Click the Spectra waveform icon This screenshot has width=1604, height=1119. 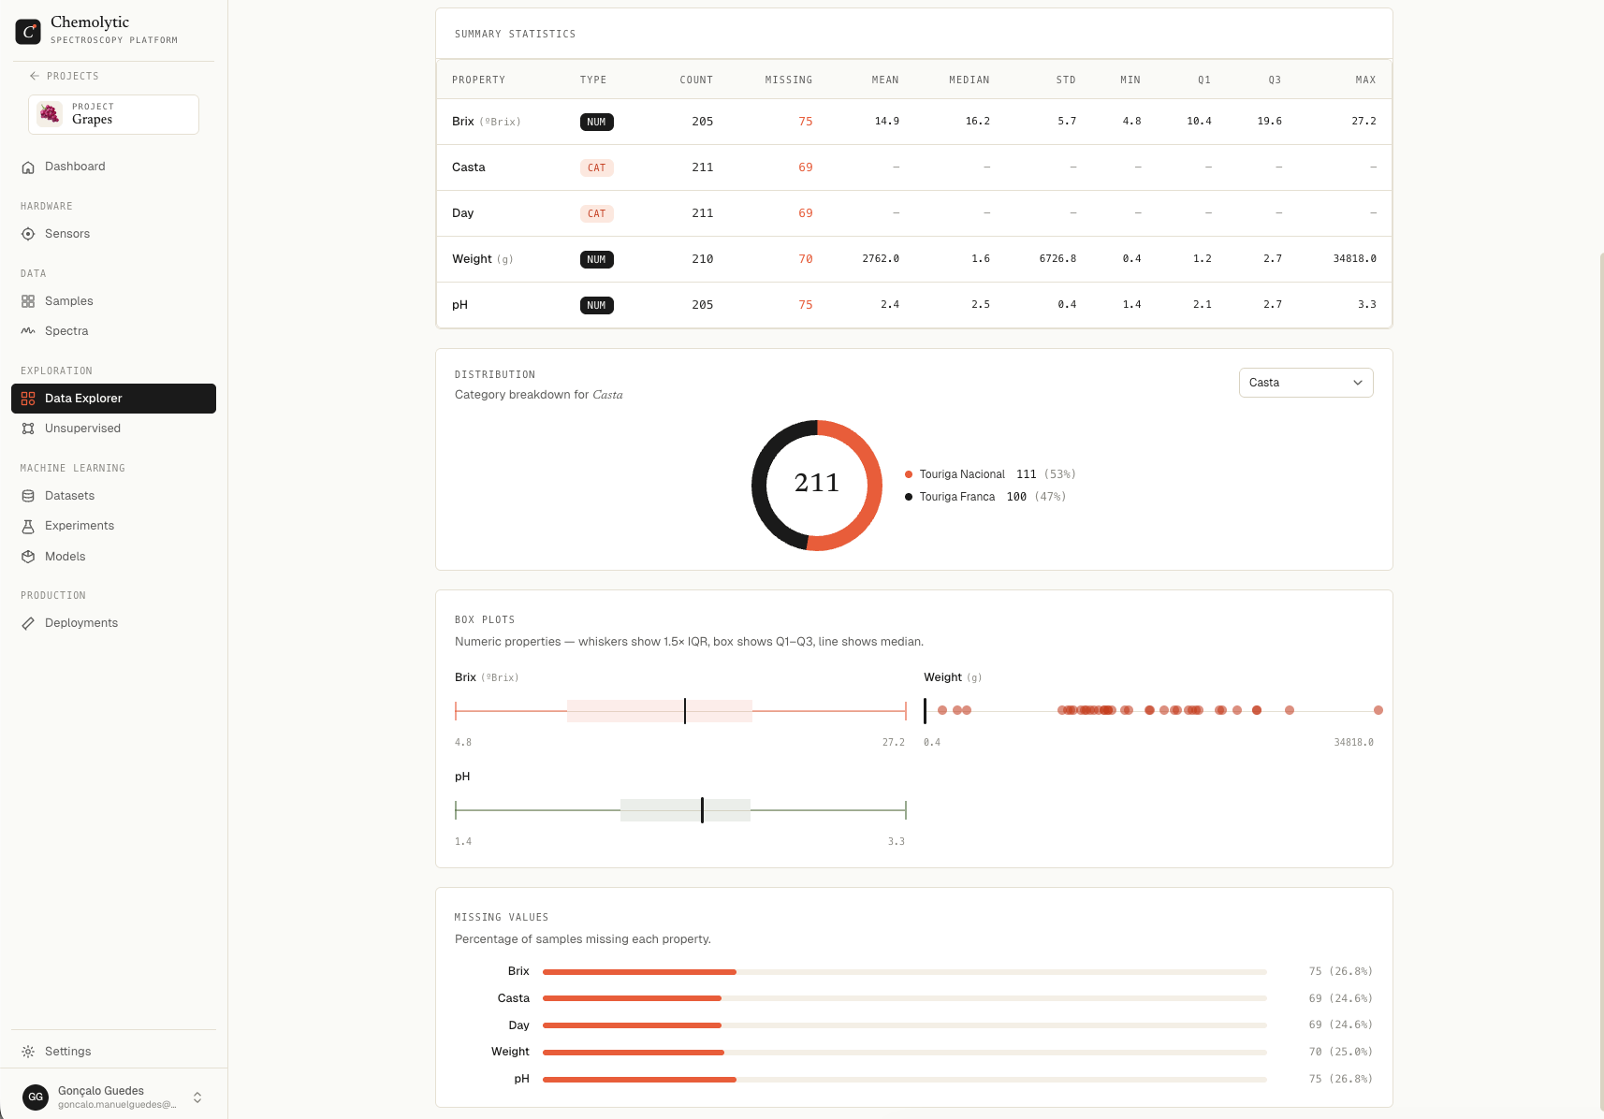(28, 331)
